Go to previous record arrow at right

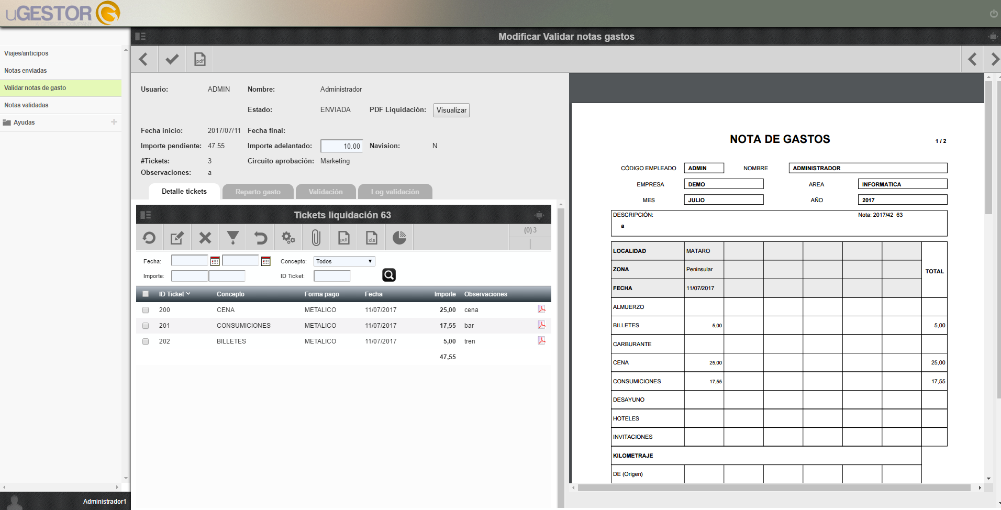pyautogui.click(x=972, y=59)
